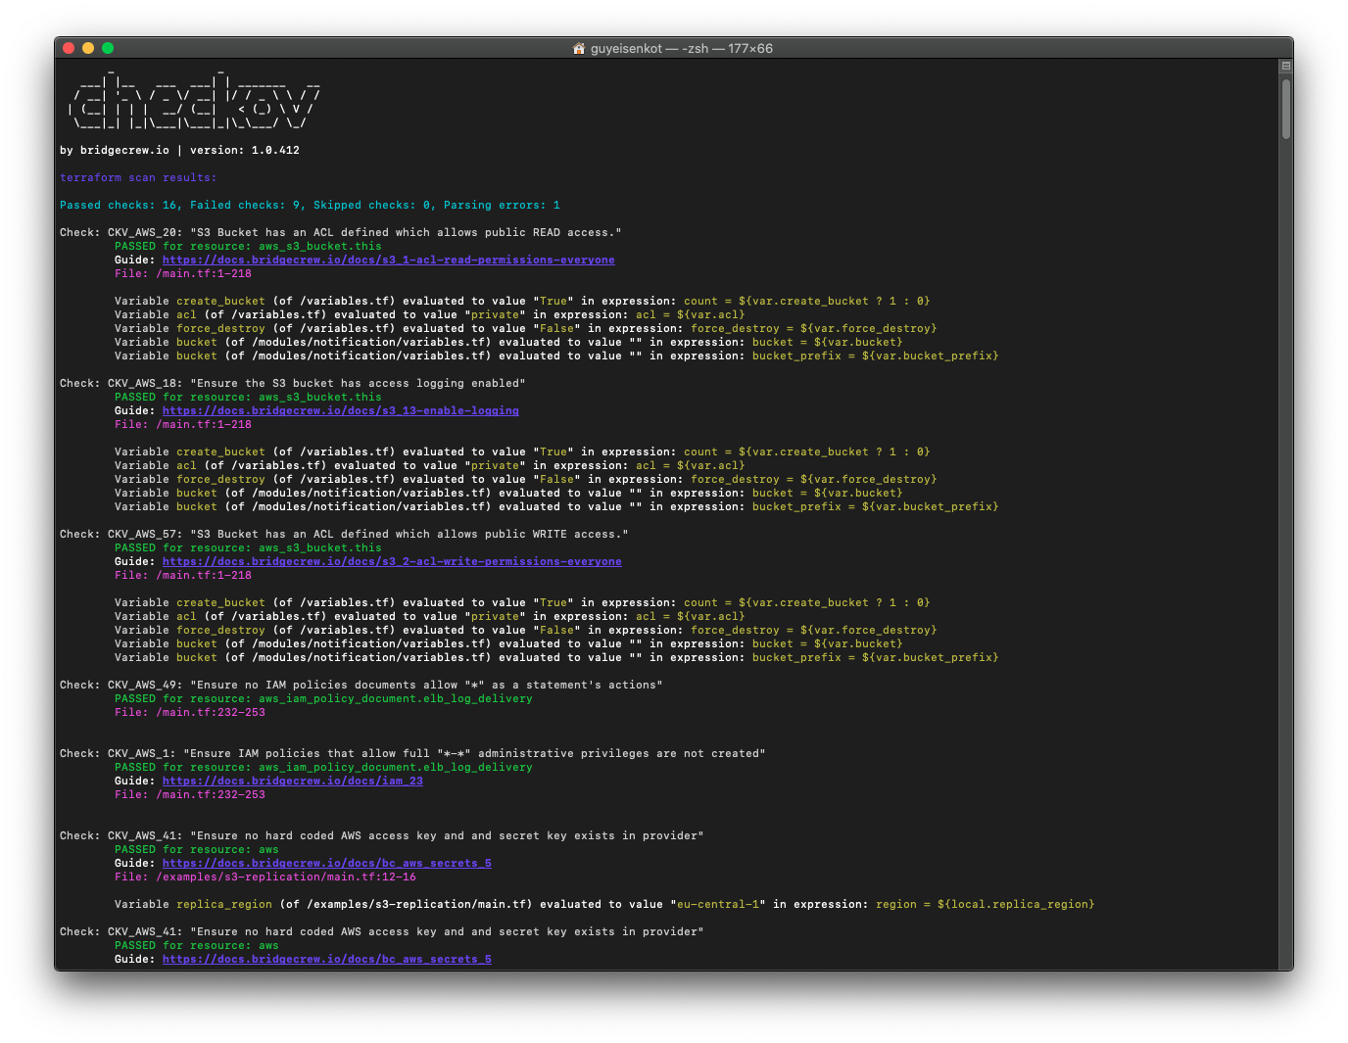Click 'terraform scan results:' heading
The height and width of the screenshot is (1043, 1348).
pyautogui.click(x=138, y=177)
